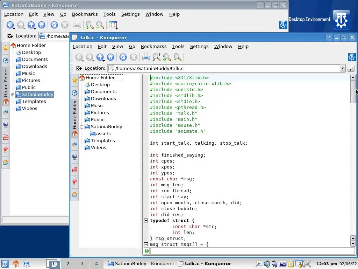Viewport: 358px width, 269px height.
Task: Select Documents folder in talk.c tree
Action: (x=100, y=91)
